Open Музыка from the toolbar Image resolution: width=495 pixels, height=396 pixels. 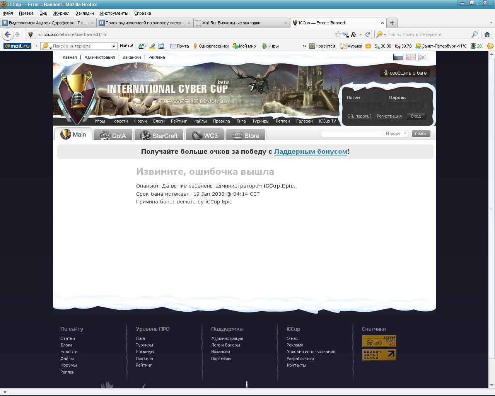click(x=351, y=46)
